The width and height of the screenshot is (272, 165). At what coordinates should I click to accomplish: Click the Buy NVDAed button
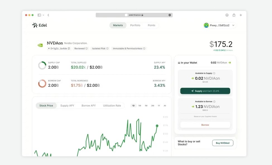point(223,143)
